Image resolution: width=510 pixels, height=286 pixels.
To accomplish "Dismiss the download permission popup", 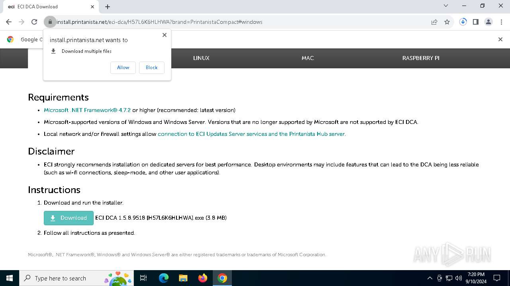I will [x=165, y=35].
